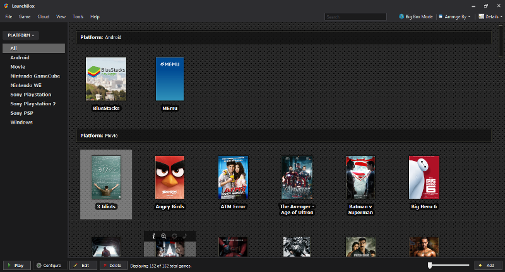
Task: Switch to Big Box Mode
Action: pyautogui.click(x=416, y=17)
